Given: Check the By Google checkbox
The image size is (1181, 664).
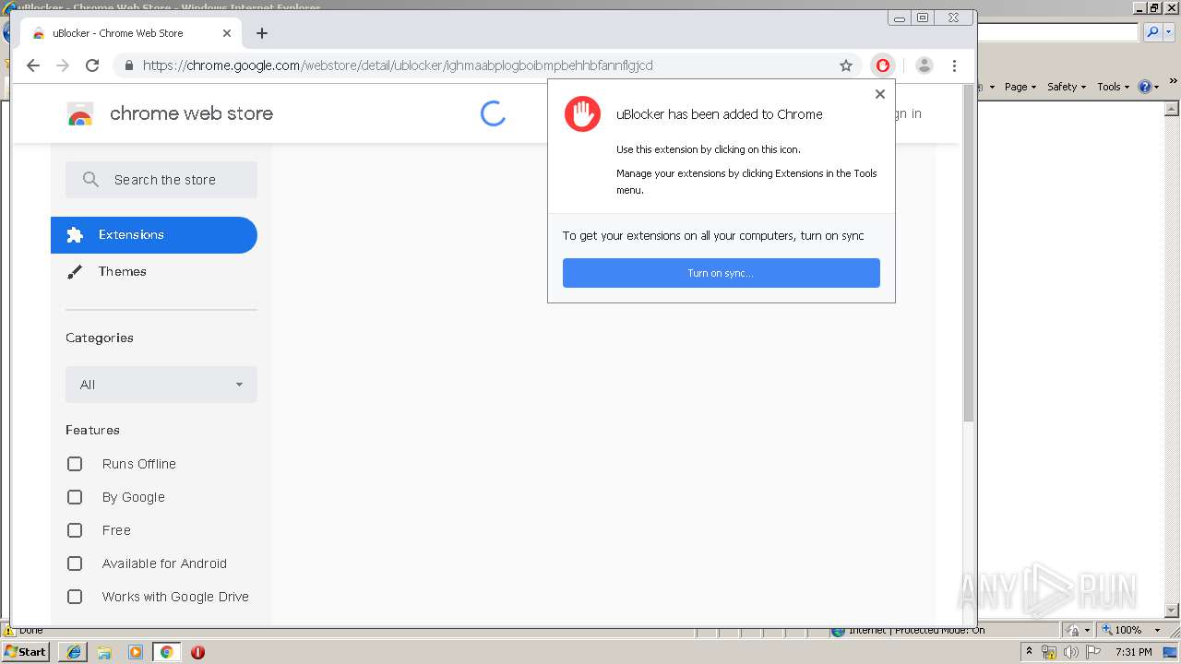Looking at the screenshot, I should 75,497.
